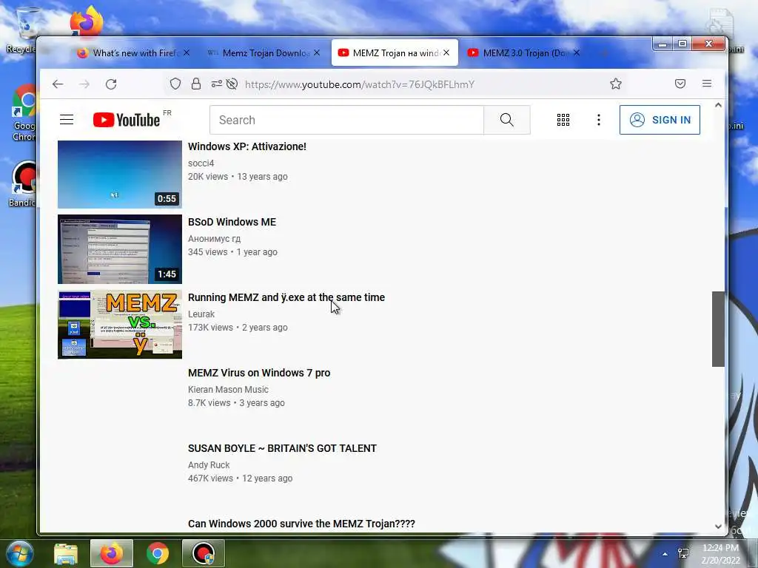The height and width of the screenshot is (568, 758).
Task: Click the network icon in system tray
Action: [x=683, y=553]
